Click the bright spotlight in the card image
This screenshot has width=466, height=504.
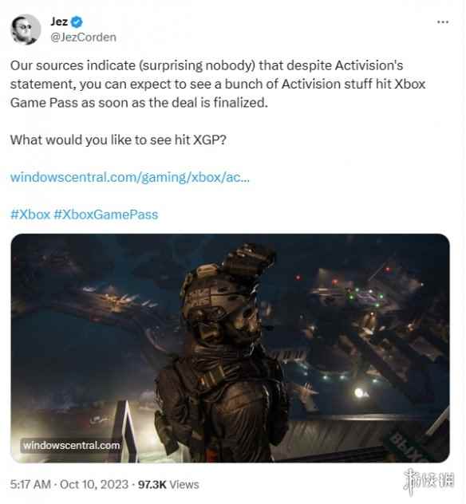tap(360, 392)
